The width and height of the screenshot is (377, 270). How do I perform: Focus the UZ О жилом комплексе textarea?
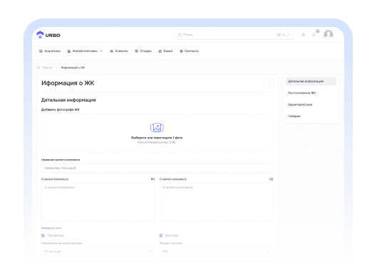(216, 202)
